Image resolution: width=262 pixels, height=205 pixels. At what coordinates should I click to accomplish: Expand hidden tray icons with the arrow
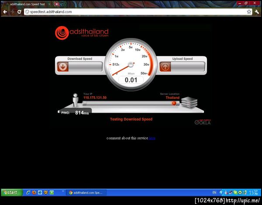point(221,193)
